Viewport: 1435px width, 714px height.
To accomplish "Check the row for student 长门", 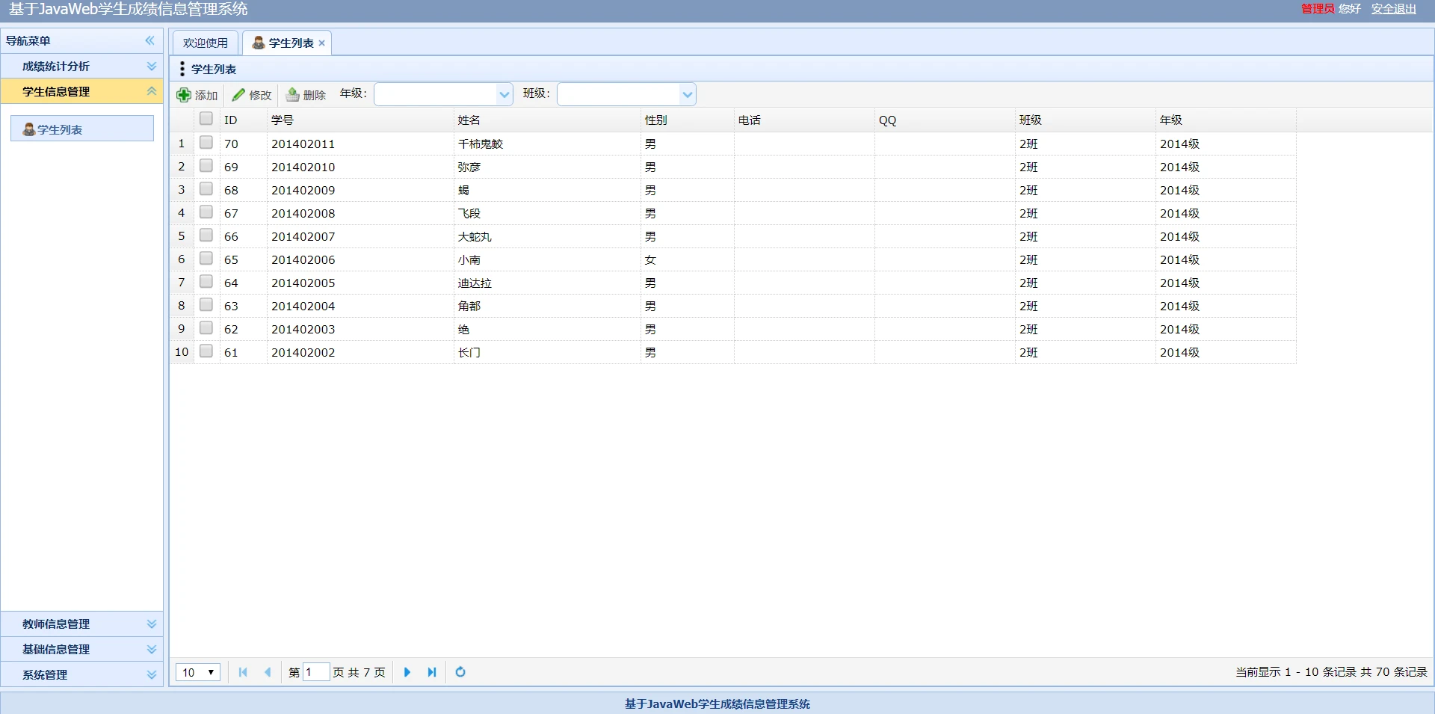I will pos(206,351).
